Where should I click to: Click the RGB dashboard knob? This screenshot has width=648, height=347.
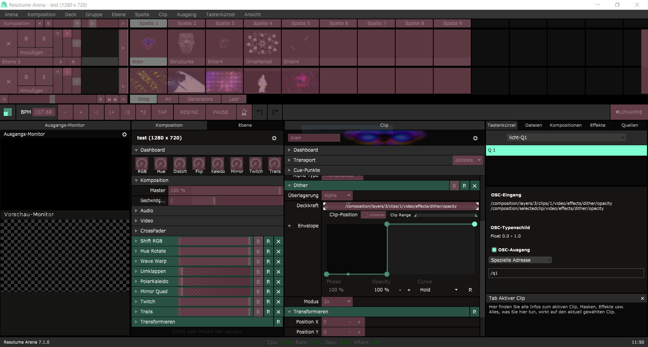pyautogui.click(x=142, y=164)
